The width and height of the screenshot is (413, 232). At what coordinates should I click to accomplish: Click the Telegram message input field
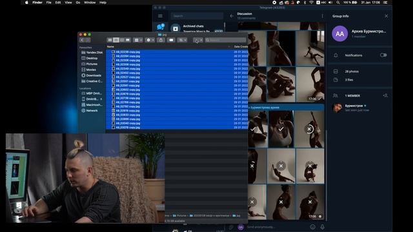click(277, 227)
